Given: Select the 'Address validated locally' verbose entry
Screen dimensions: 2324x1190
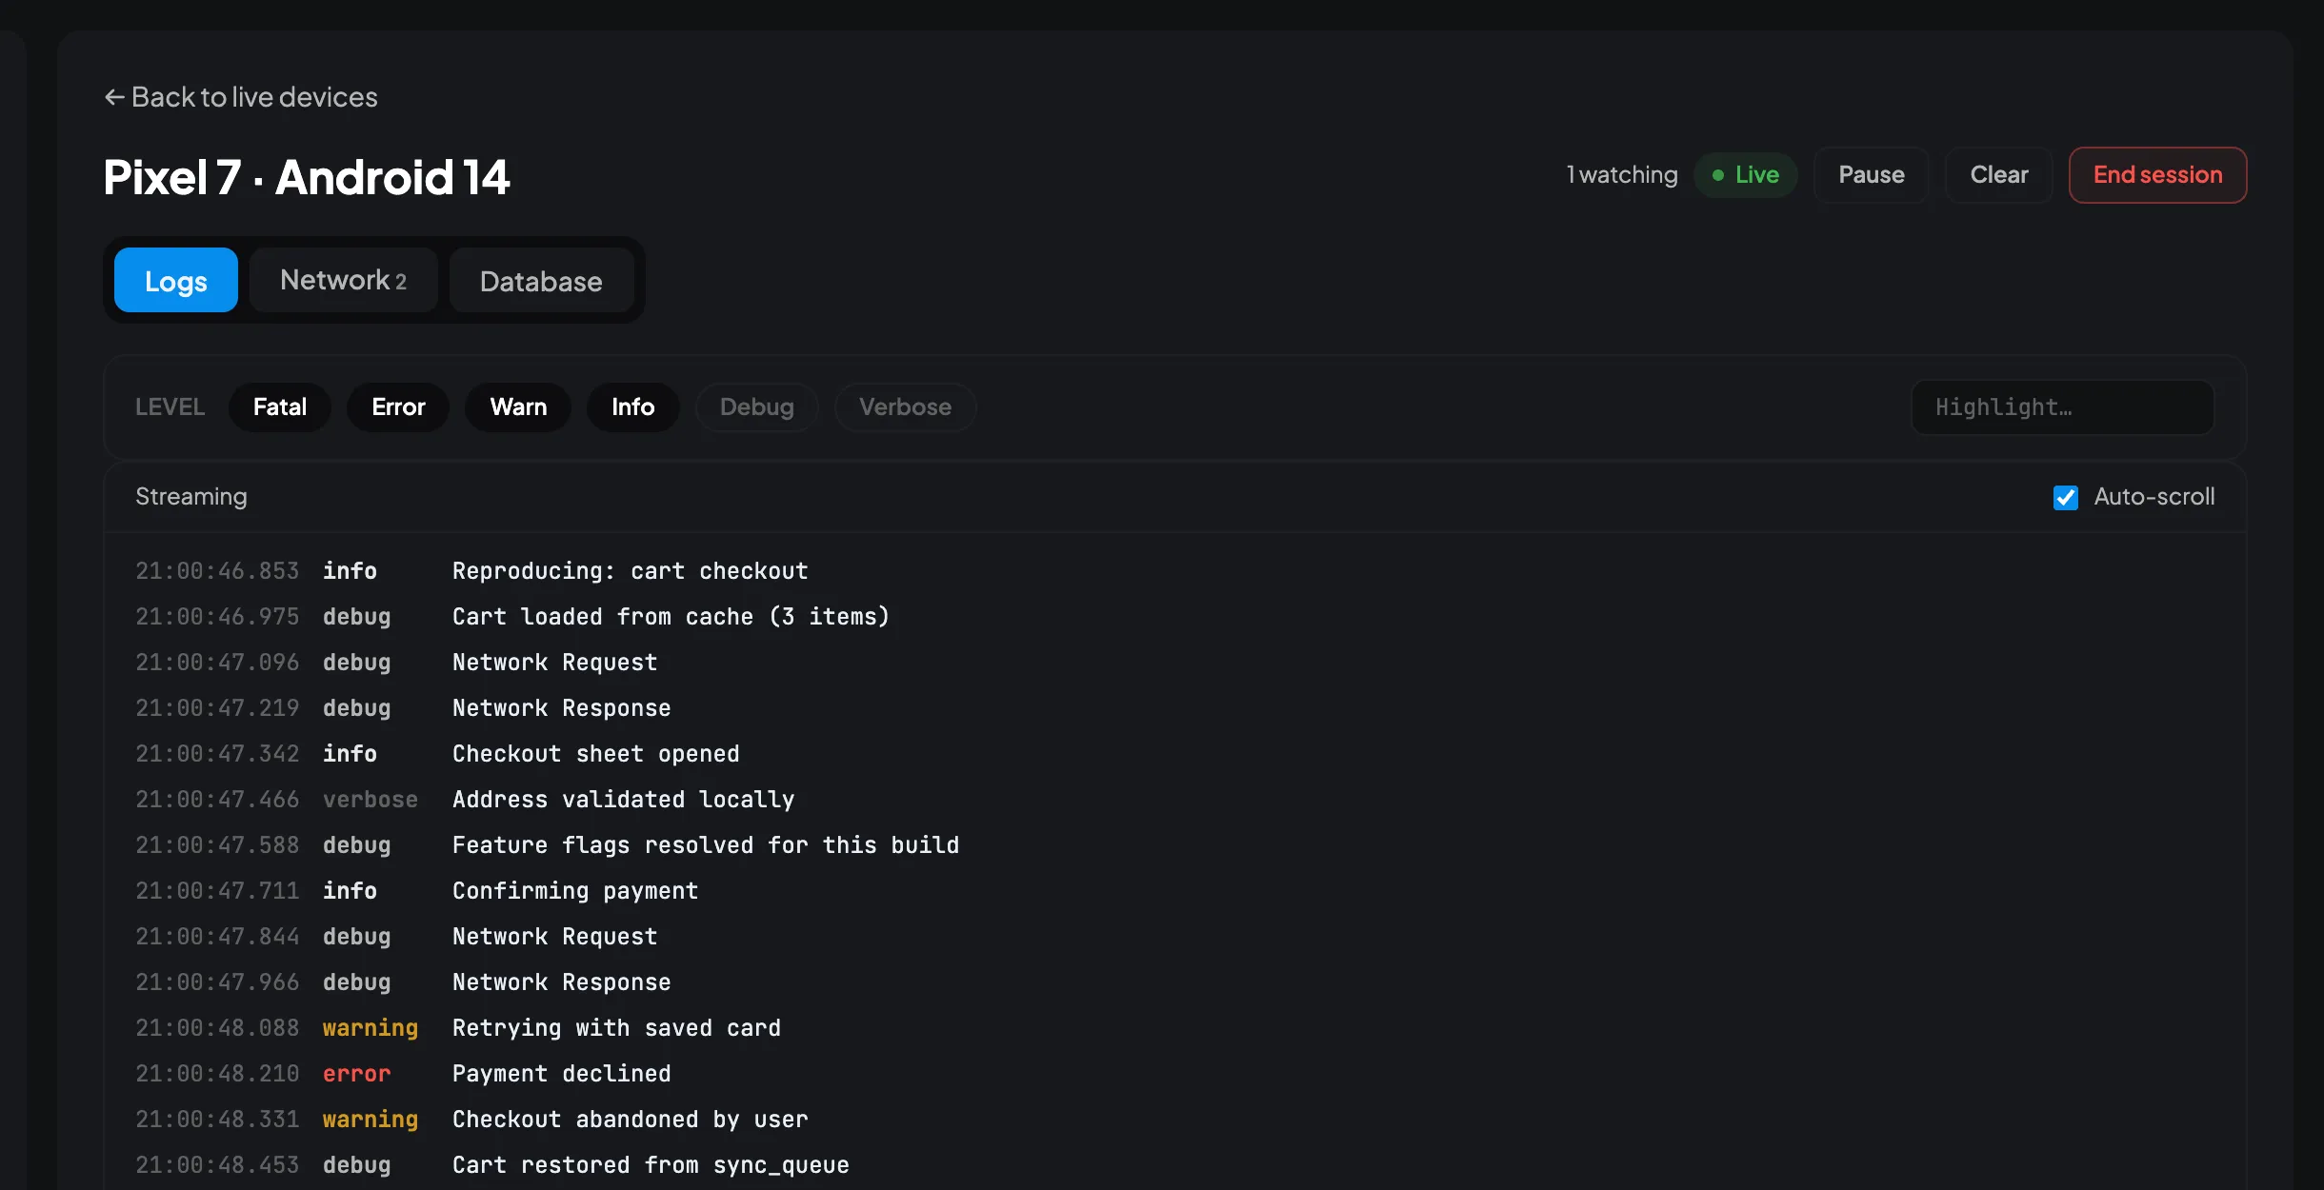Looking at the screenshot, I should pos(1174,800).
